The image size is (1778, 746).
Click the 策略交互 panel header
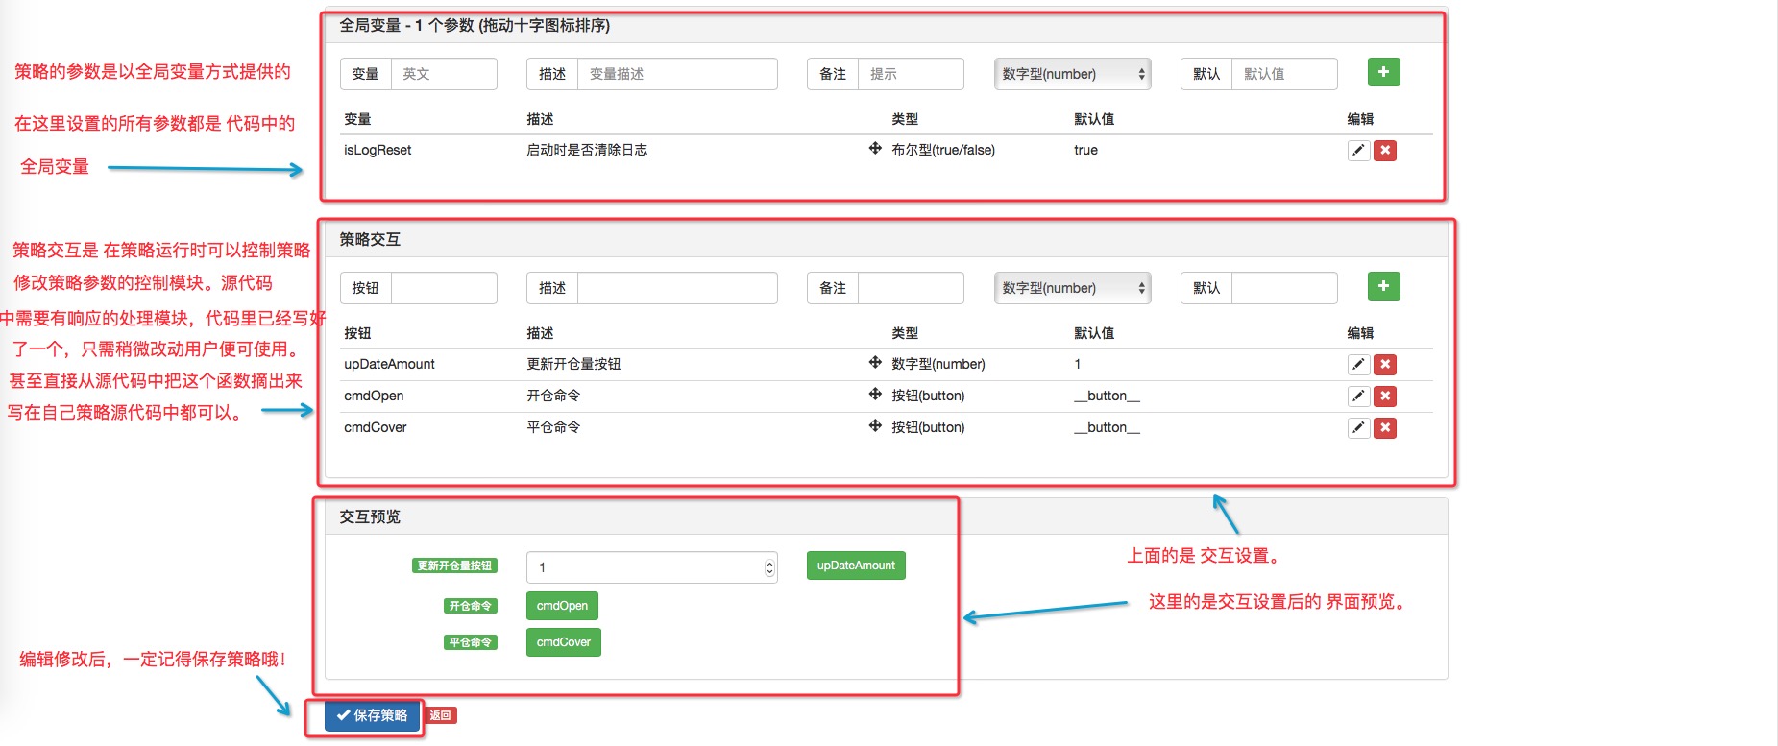(x=887, y=239)
